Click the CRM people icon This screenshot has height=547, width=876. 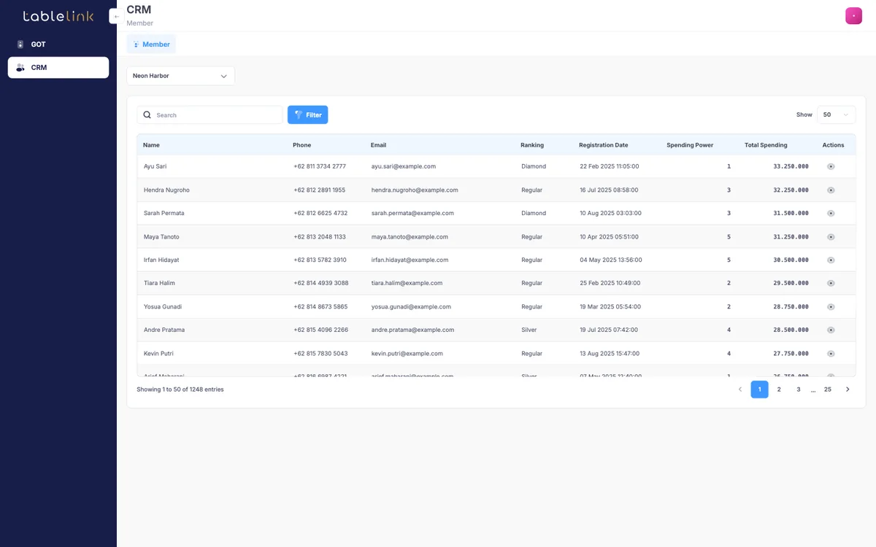20,68
